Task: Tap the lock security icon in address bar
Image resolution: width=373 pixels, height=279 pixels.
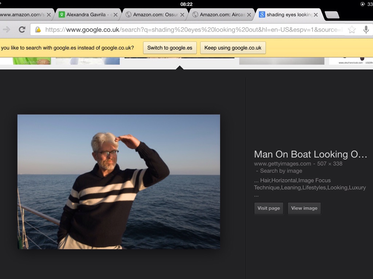Action: pyautogui.click(x=38, y=30)
